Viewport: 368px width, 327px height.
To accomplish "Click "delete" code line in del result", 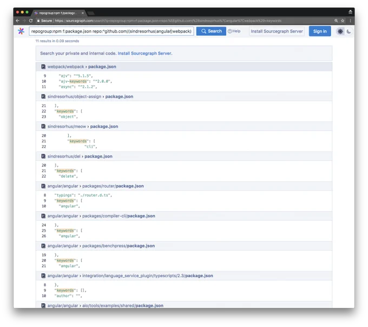I will pos(68,176).
